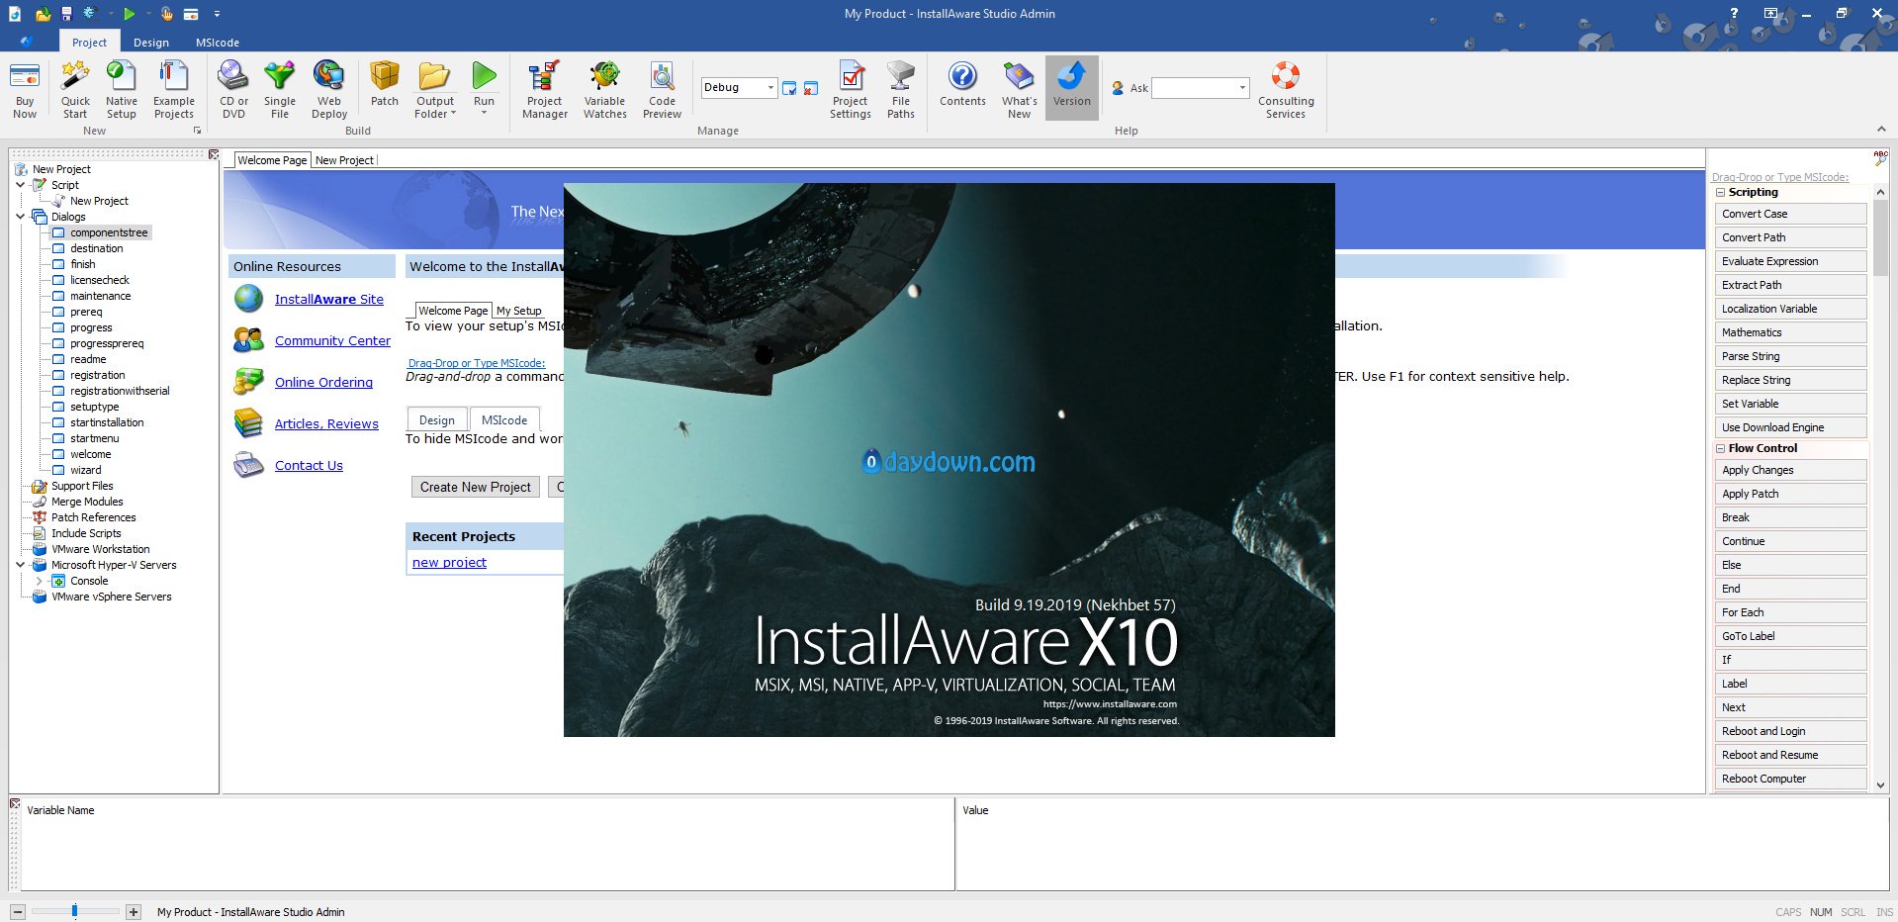Expand the Console tree node
1898x922 pixels.
click(40, 581)
